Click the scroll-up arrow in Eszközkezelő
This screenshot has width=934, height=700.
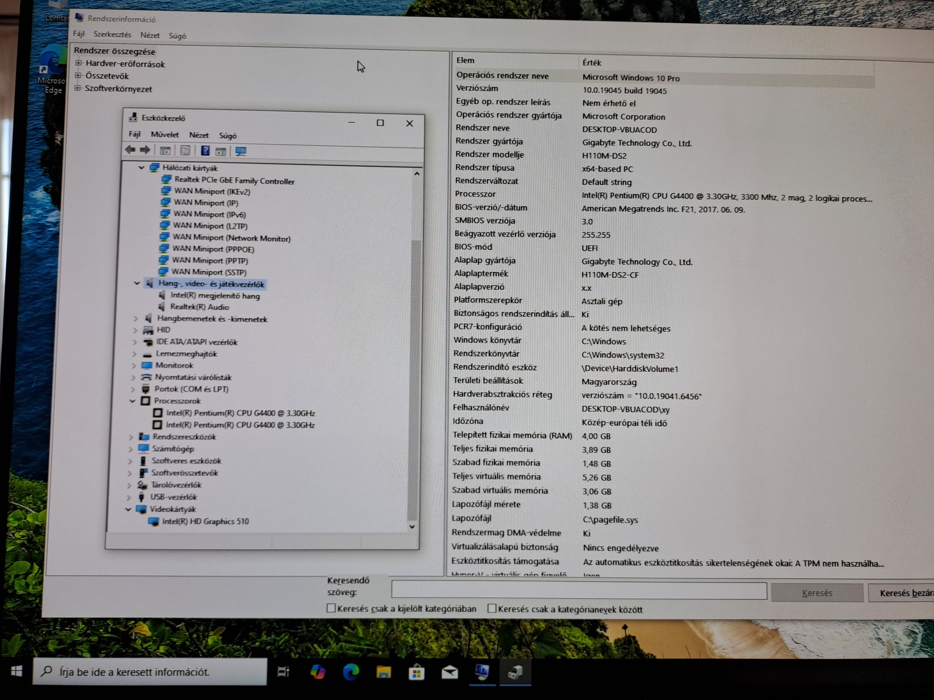pos(417,174)
